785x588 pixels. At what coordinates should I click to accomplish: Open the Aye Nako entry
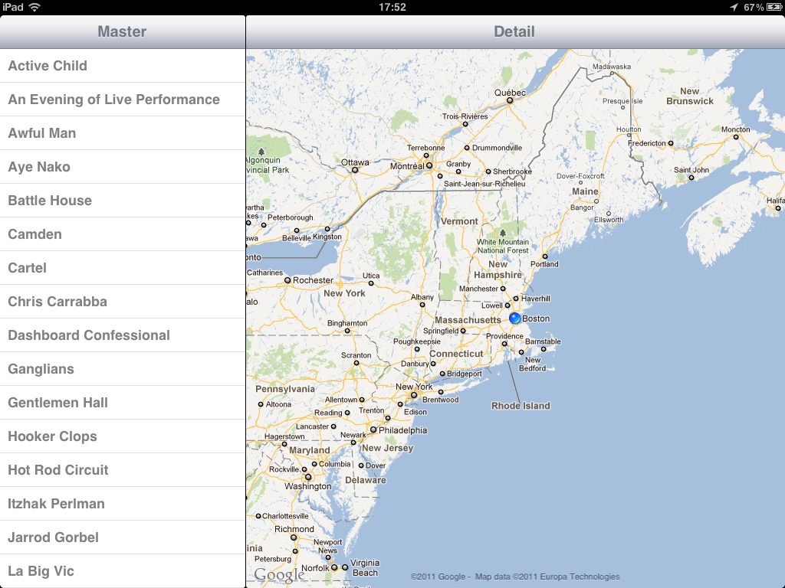123,166
